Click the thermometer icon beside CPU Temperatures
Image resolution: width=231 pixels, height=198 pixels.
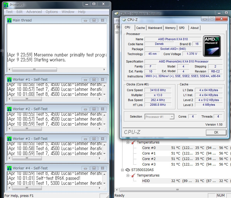coord(133,142)
